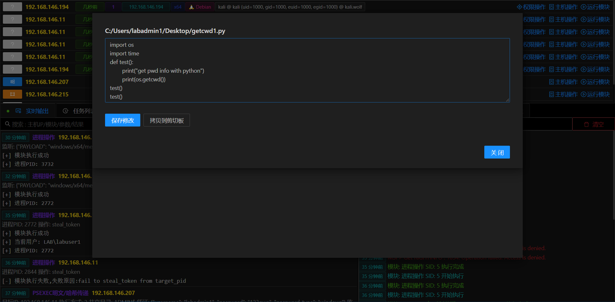Screen dimensions: 615x302
Task: Click the 几秒前 timestamp on the first session
Action: coord(90,7)
